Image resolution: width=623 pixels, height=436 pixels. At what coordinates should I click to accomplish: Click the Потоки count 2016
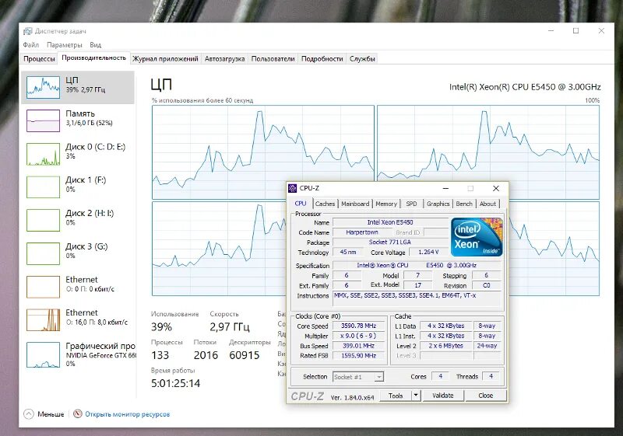coord(206,355)
